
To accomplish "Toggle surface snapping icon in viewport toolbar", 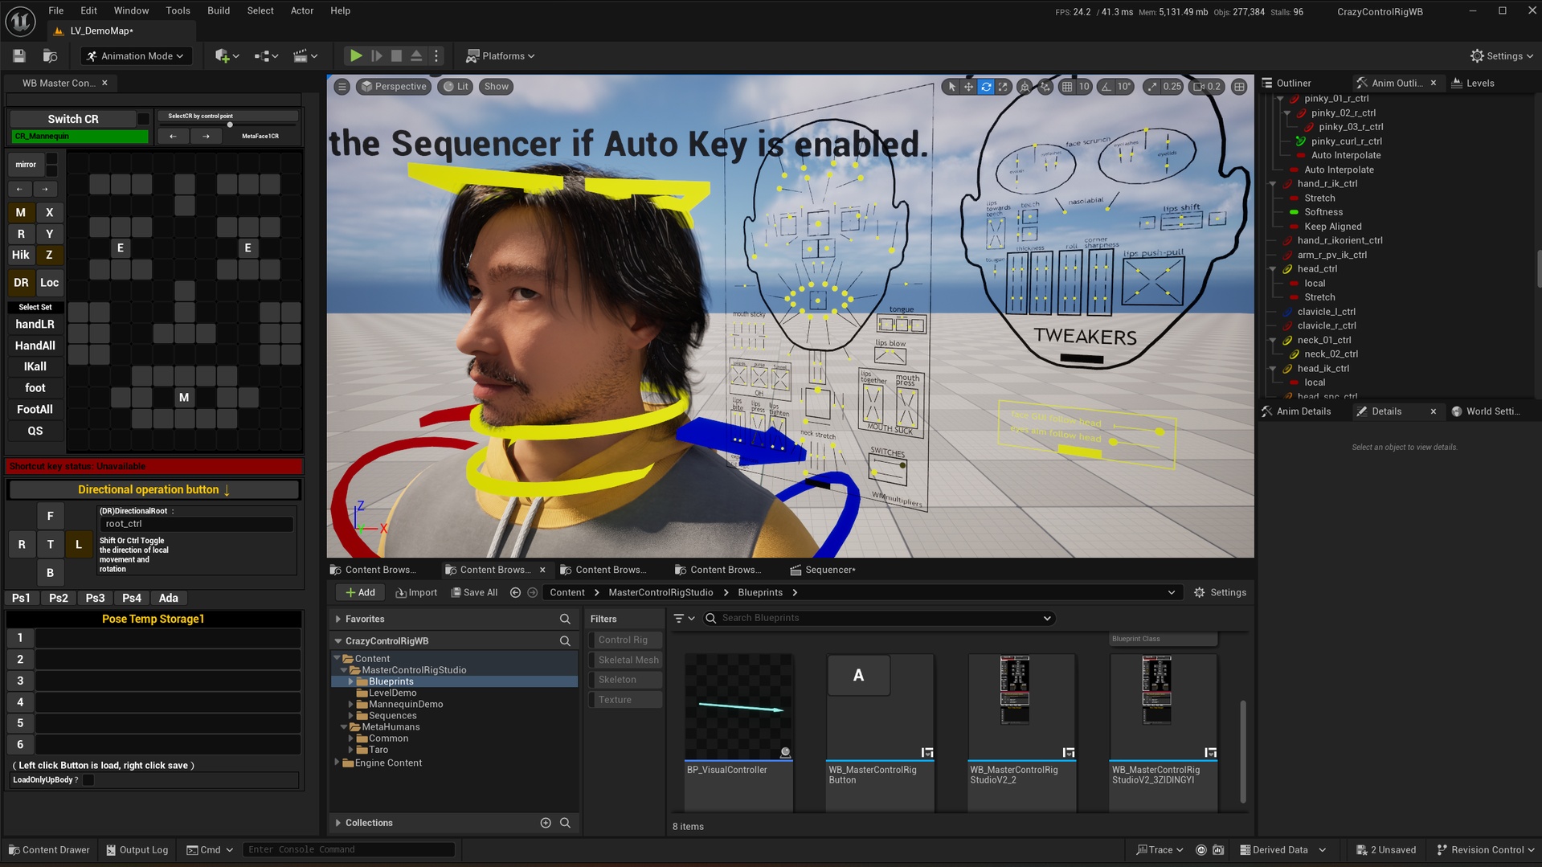I will coord(1045,87).
